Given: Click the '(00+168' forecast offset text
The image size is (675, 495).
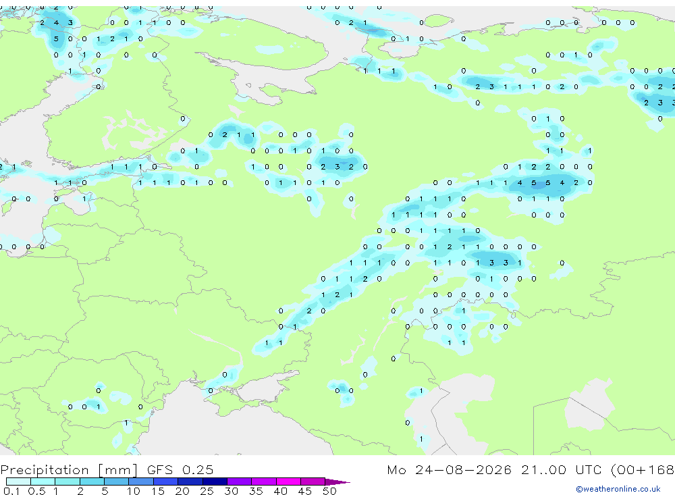Looking at the screenshot, I should 643,470.
